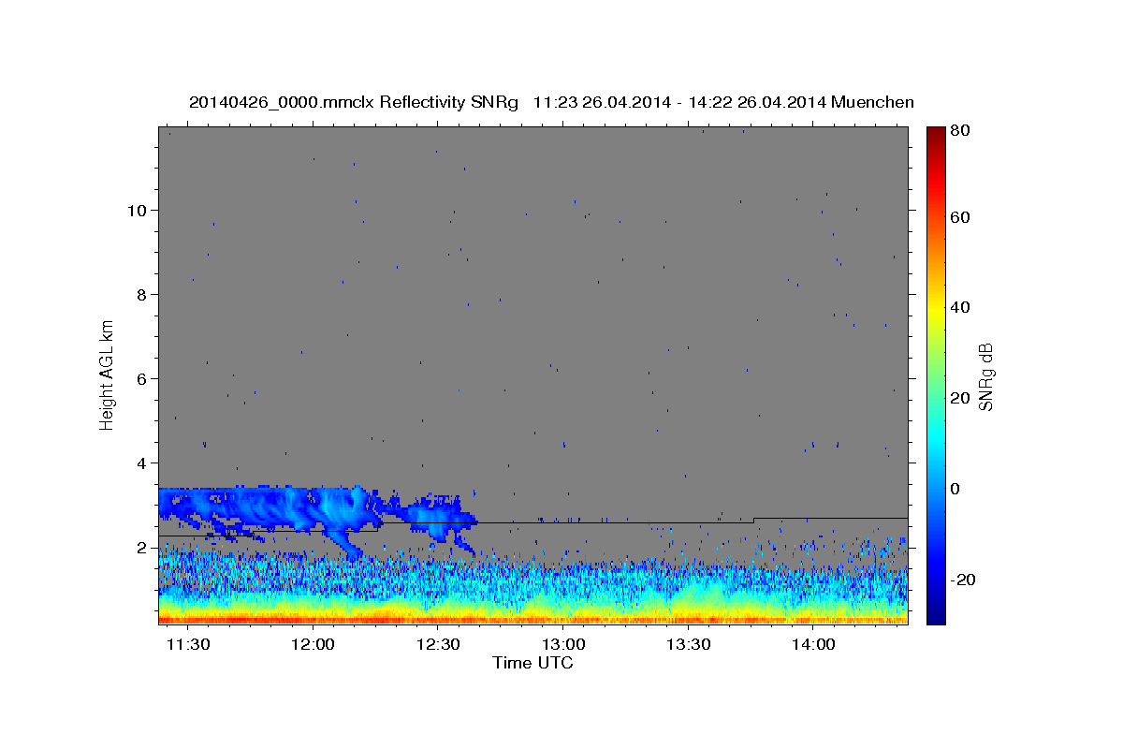Screen dimensions: 1123x749
Task: Click the height tick label 4
Action: [141, 463]
